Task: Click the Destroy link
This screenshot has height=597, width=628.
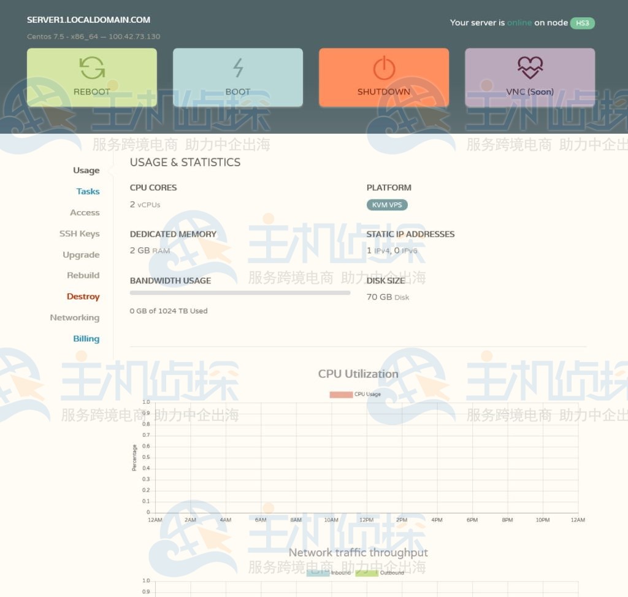Action: (83, 296)
